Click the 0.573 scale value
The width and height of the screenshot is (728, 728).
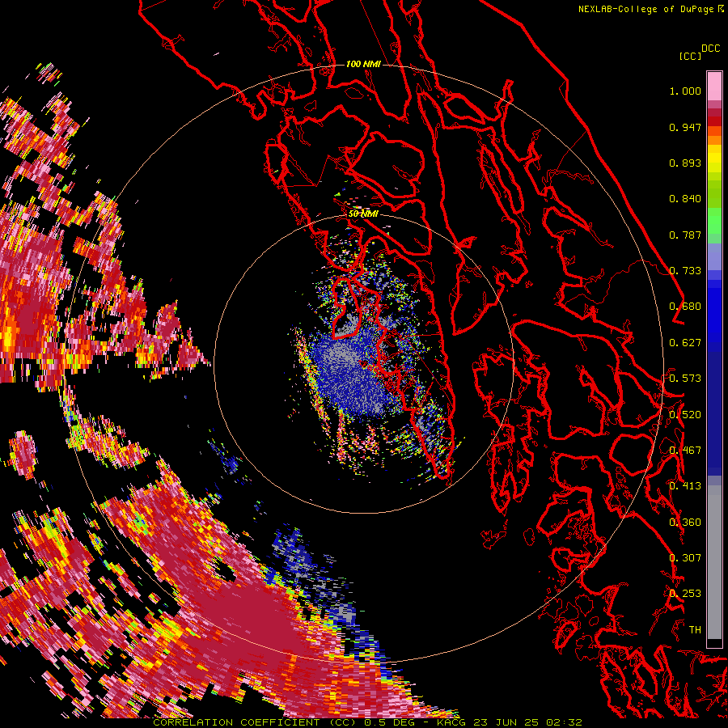click(x=685, y=379)
